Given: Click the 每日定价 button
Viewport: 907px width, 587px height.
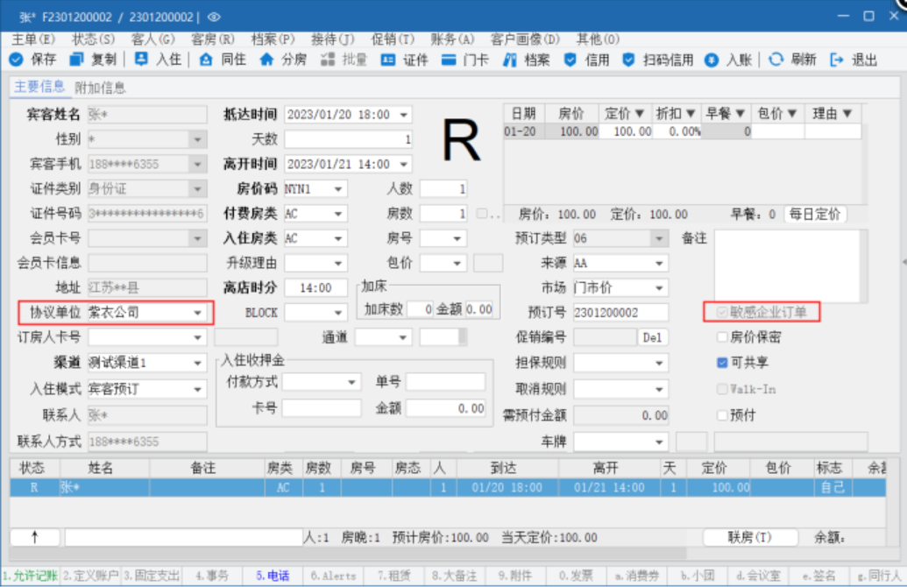Looking at the screenshot, I should pyautogui.click(x=814, y=215).
